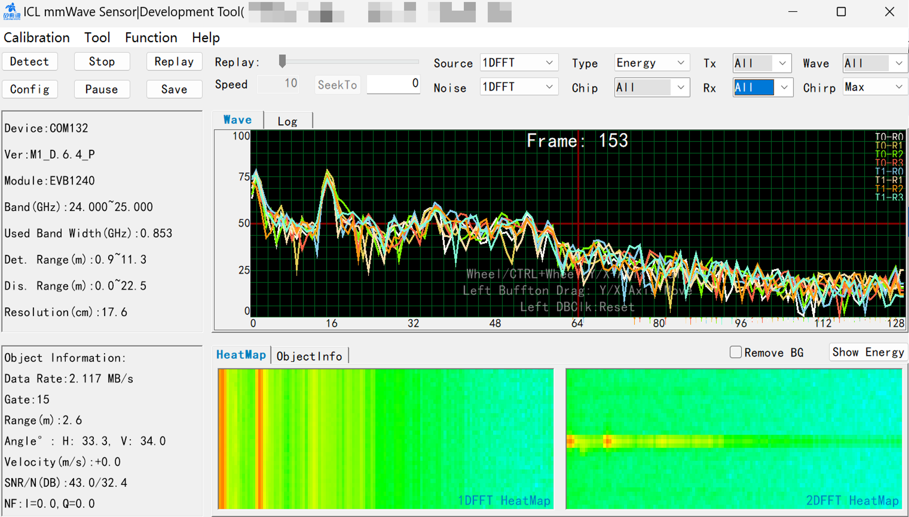Maximize the ICL mmWave window

pyautogui.click(x=841, y=12)
